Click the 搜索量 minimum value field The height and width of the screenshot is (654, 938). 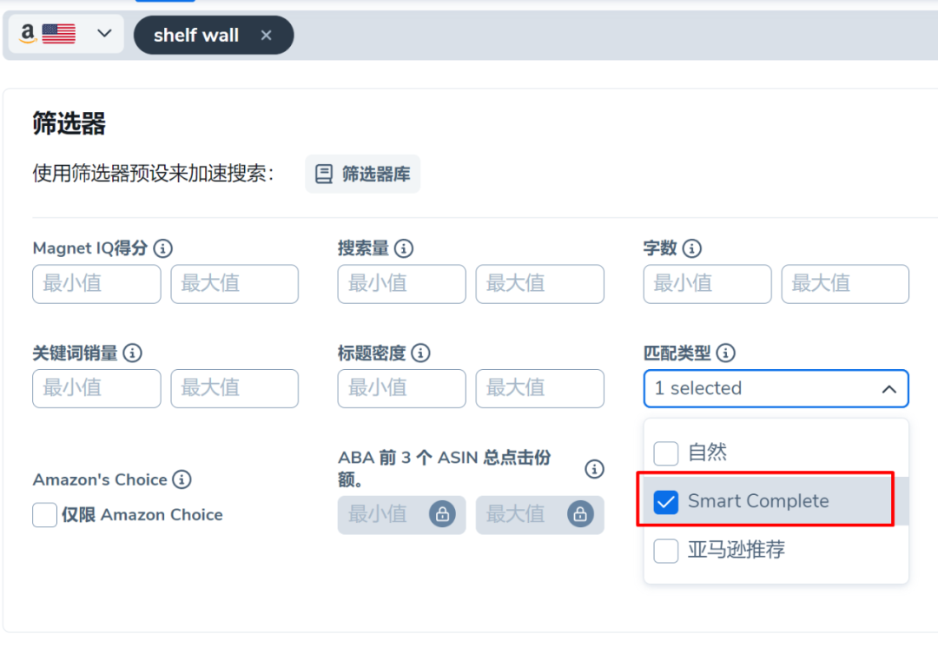point(401,284)
